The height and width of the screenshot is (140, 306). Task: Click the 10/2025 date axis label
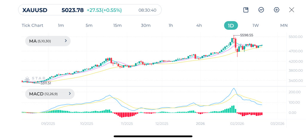click(87, 123)
